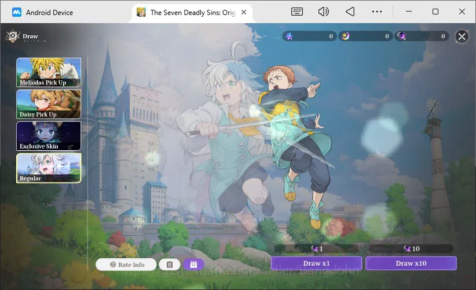Click the 1 orb cost label
This screenshot has width=476, height=290.
[317, 249]
